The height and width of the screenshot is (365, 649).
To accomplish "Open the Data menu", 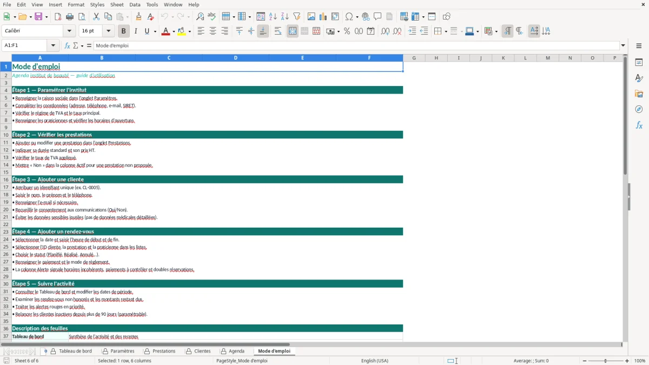I will click(135, 4).
